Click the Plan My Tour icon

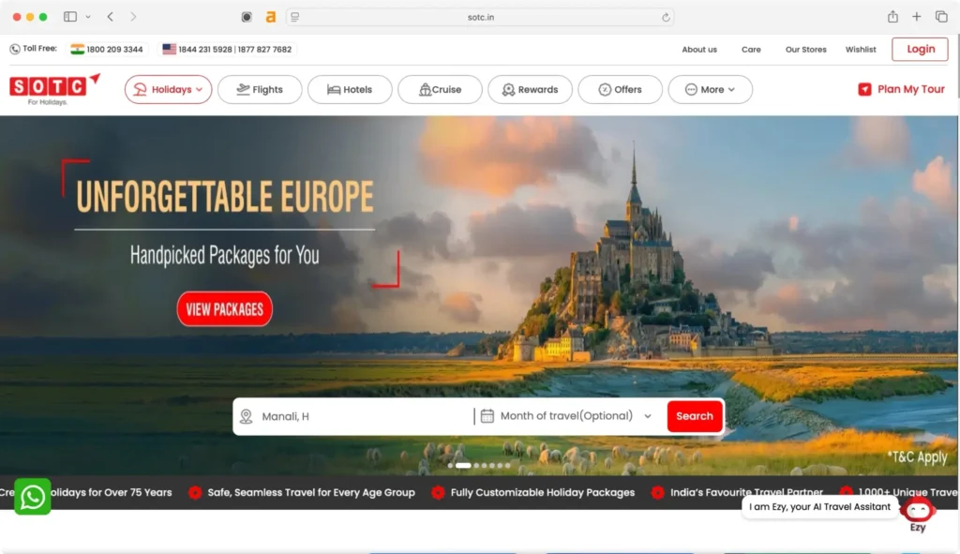tap(863, 89)
